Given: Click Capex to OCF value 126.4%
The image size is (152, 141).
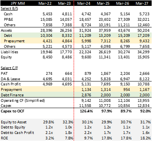Looking at the screenshot, I should 87,111.
